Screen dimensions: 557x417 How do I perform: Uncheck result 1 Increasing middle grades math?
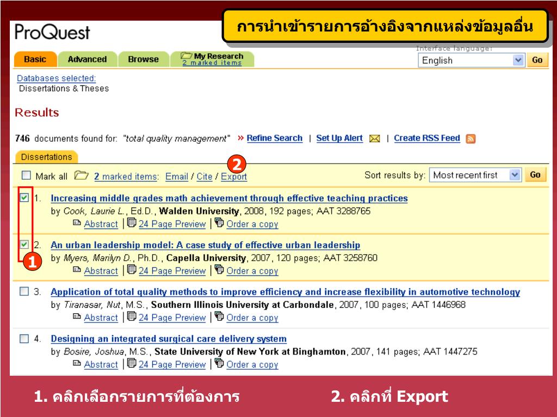coord(24,198)
